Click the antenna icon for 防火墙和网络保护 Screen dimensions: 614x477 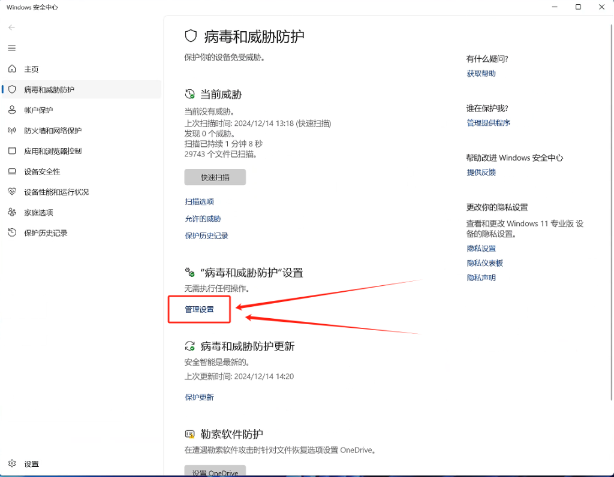tap(12, 130)
